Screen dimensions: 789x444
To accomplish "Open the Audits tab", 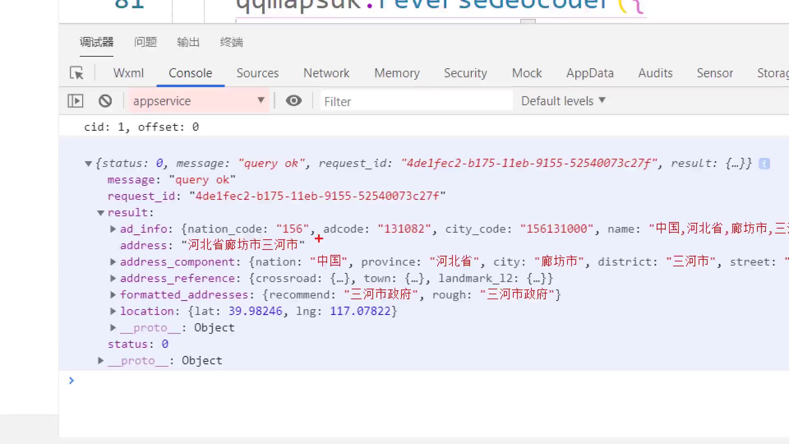I will (655, 73).
